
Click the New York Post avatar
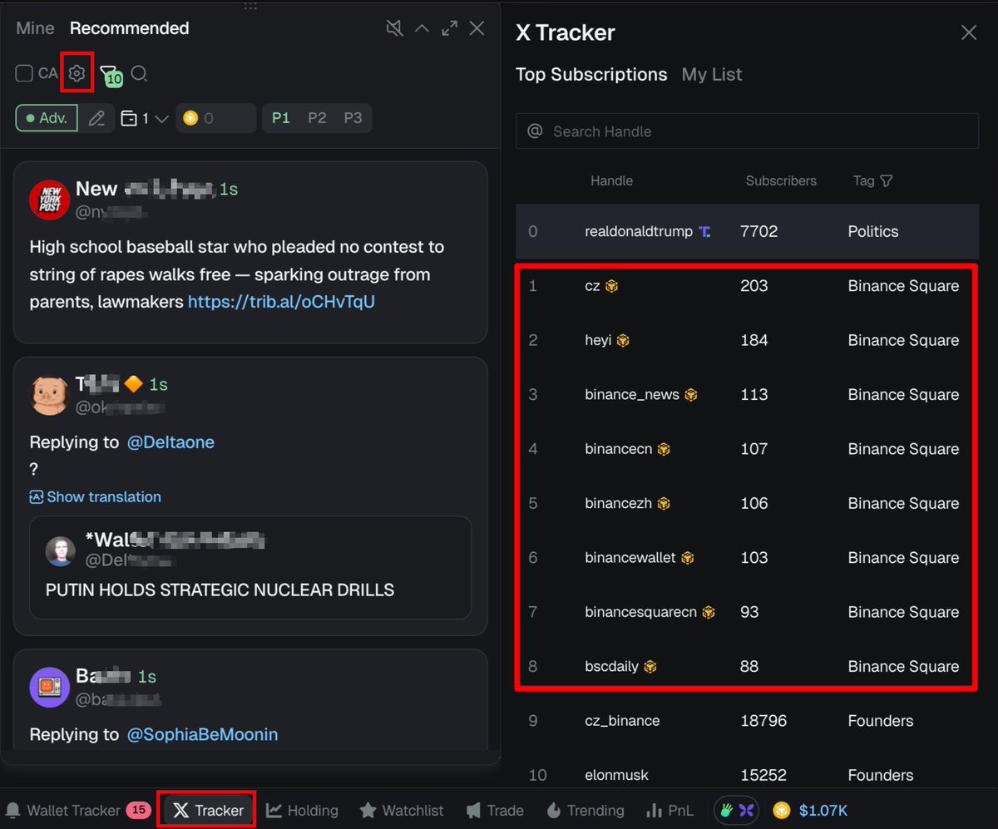[x=49, y=200]
